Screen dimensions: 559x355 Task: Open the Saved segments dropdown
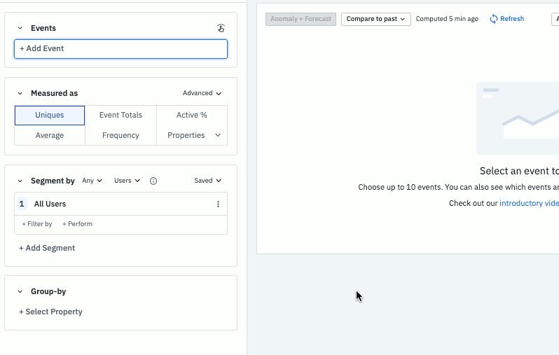207,181
